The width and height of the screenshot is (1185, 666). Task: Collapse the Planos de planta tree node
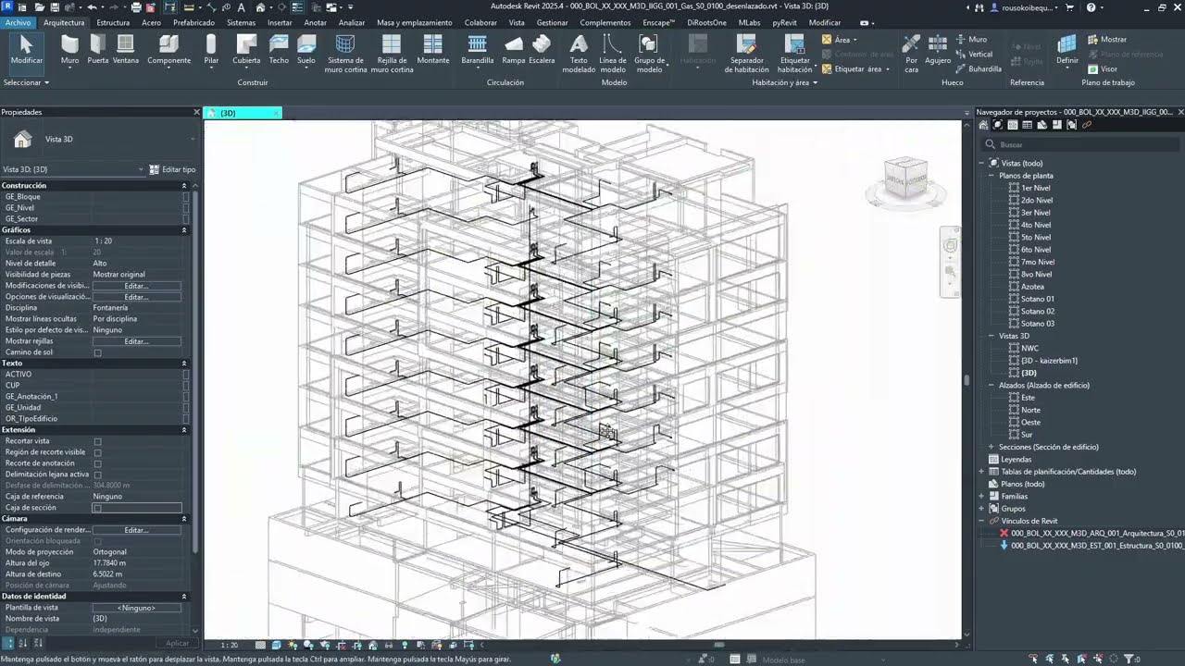point(991,176)
